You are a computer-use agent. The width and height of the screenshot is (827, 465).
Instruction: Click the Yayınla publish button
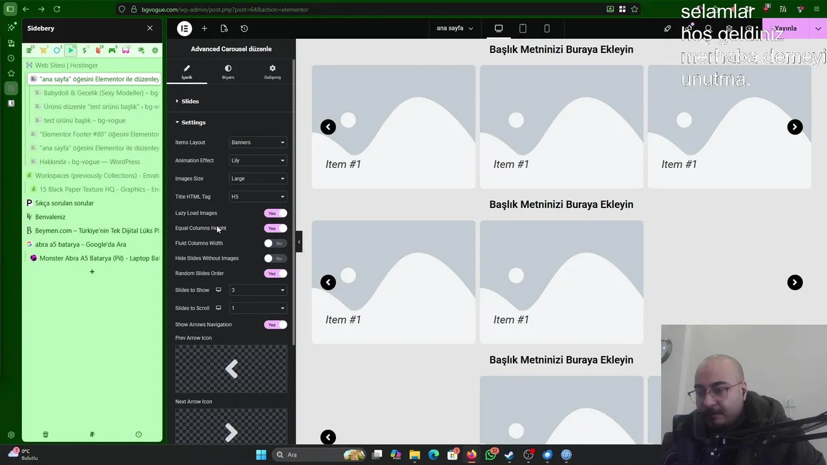[x=786, y=28]
